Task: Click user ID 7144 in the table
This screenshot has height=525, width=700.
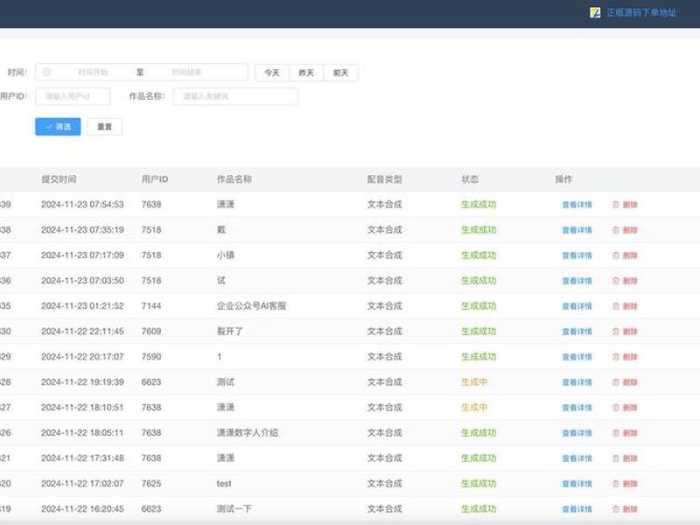Action: [x=151, y=305]
